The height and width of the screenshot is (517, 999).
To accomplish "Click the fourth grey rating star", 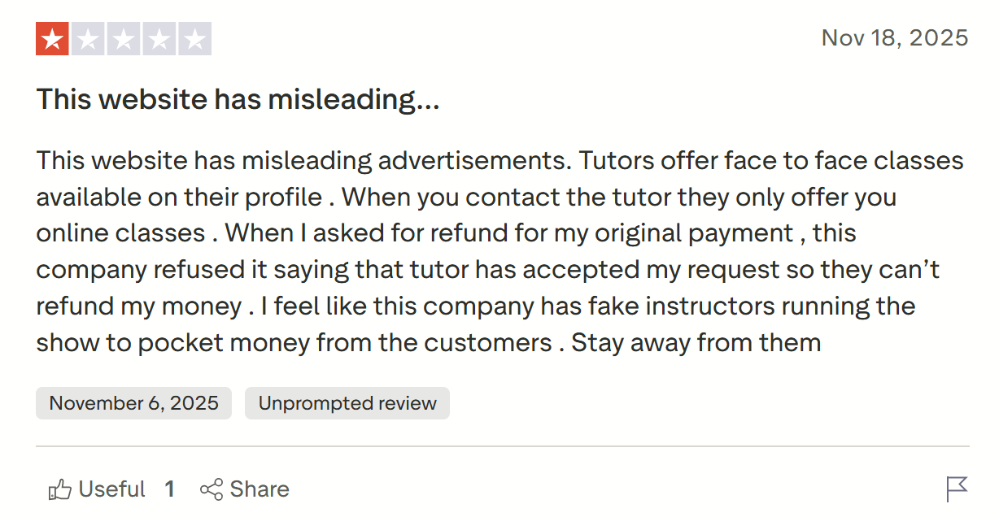I will 159,39.
